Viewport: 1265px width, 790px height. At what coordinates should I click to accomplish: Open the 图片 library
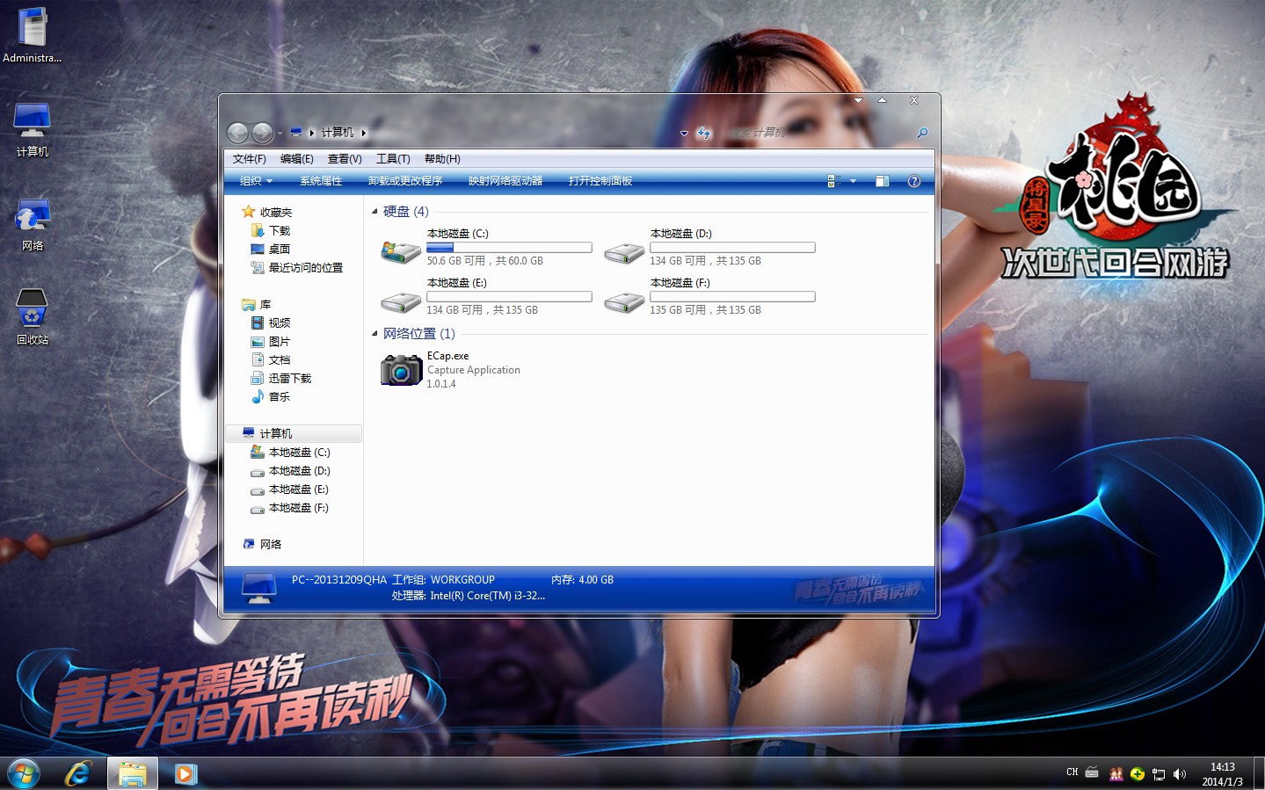(x=270, y=341)
